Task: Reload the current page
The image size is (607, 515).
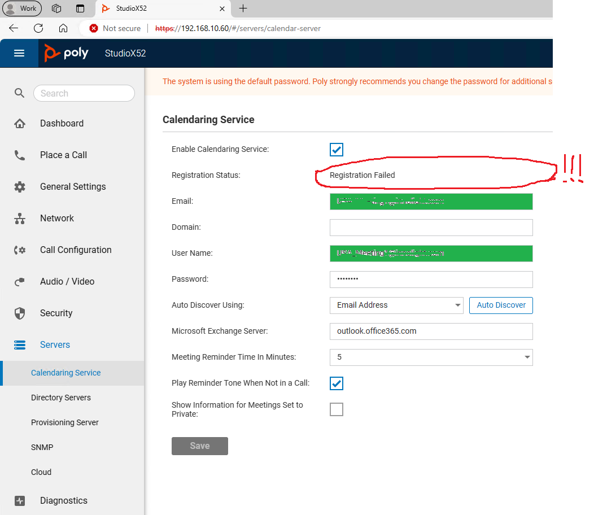Action: (x=38, y=28)
